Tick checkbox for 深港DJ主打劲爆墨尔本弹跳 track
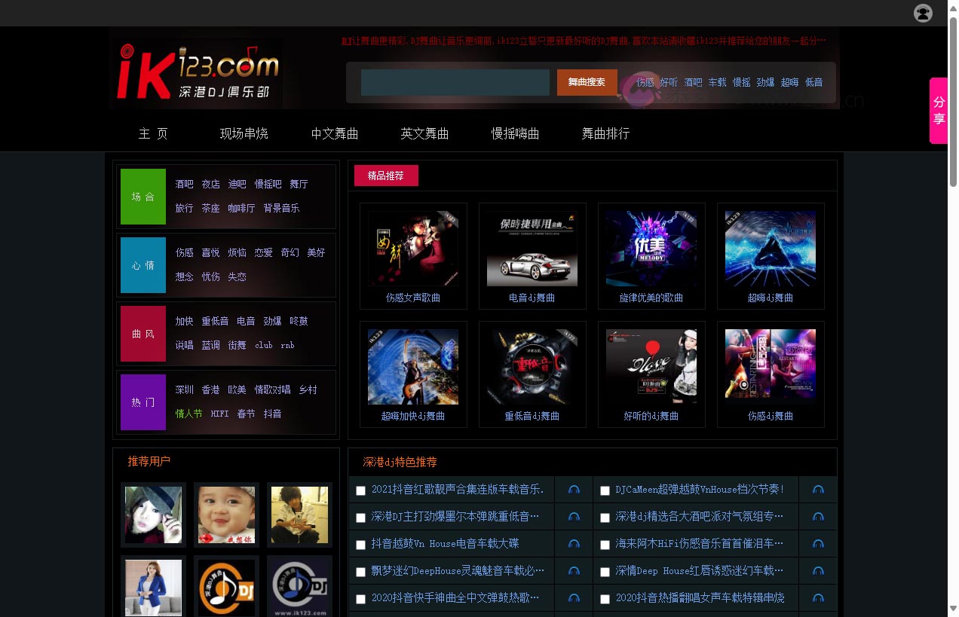 (361, 518)
